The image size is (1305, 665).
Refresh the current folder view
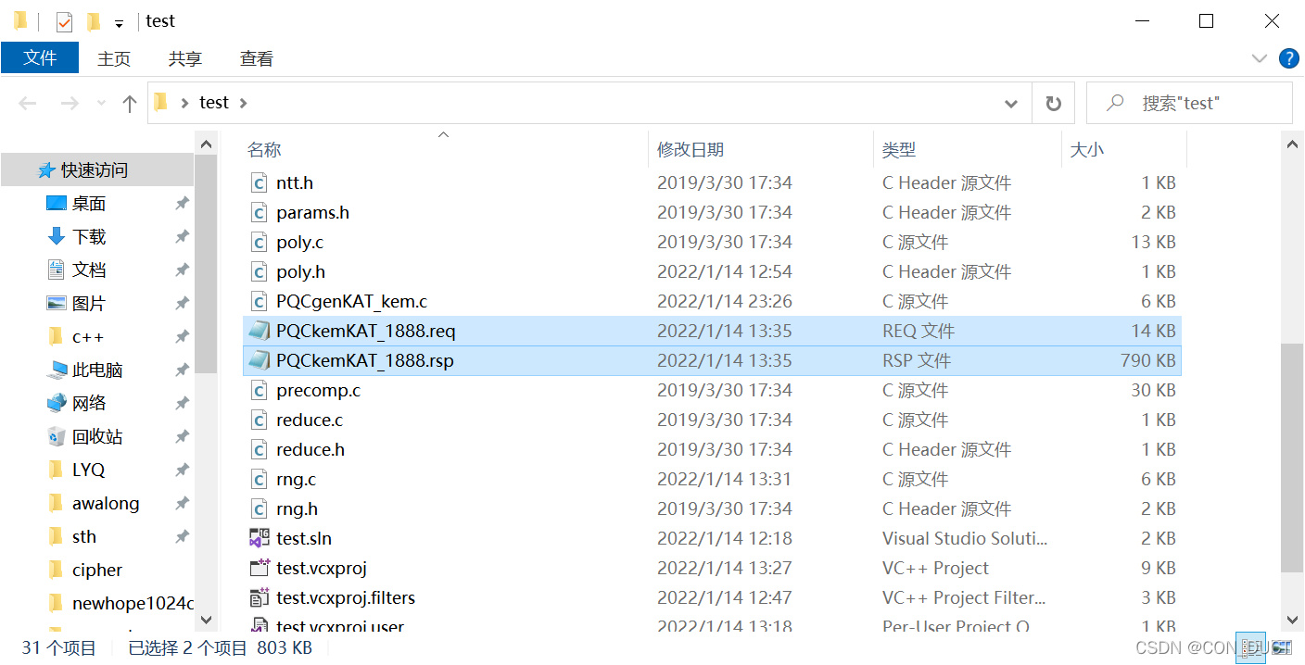click(x=1053, y=103)
